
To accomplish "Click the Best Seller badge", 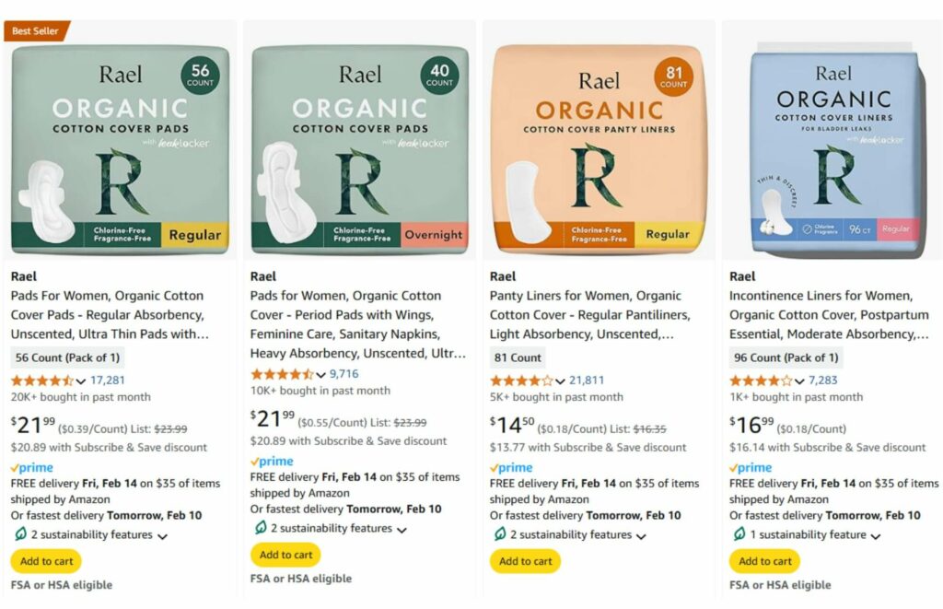I will [x=36, y=30].
